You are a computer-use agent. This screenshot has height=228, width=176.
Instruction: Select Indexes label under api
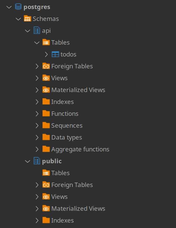(63, 102)
